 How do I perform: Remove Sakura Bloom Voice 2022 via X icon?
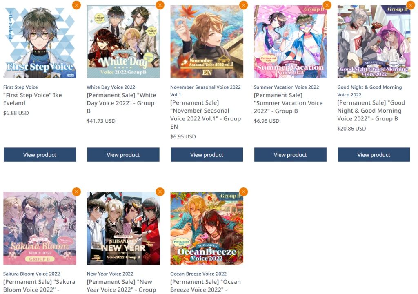(76, 192)
